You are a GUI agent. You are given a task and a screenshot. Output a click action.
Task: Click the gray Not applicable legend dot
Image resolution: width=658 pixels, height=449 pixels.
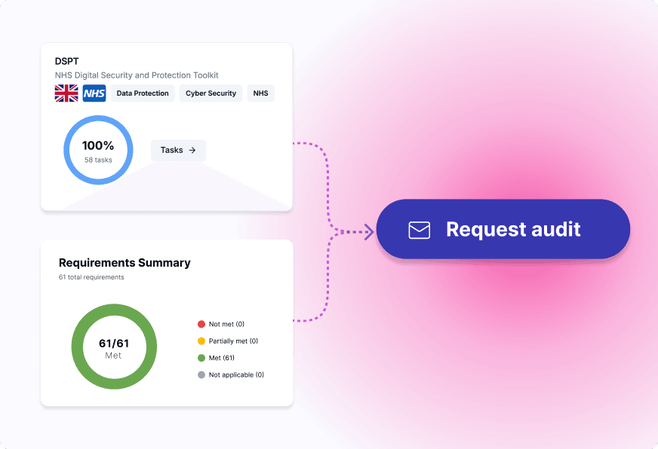point(201,374)
